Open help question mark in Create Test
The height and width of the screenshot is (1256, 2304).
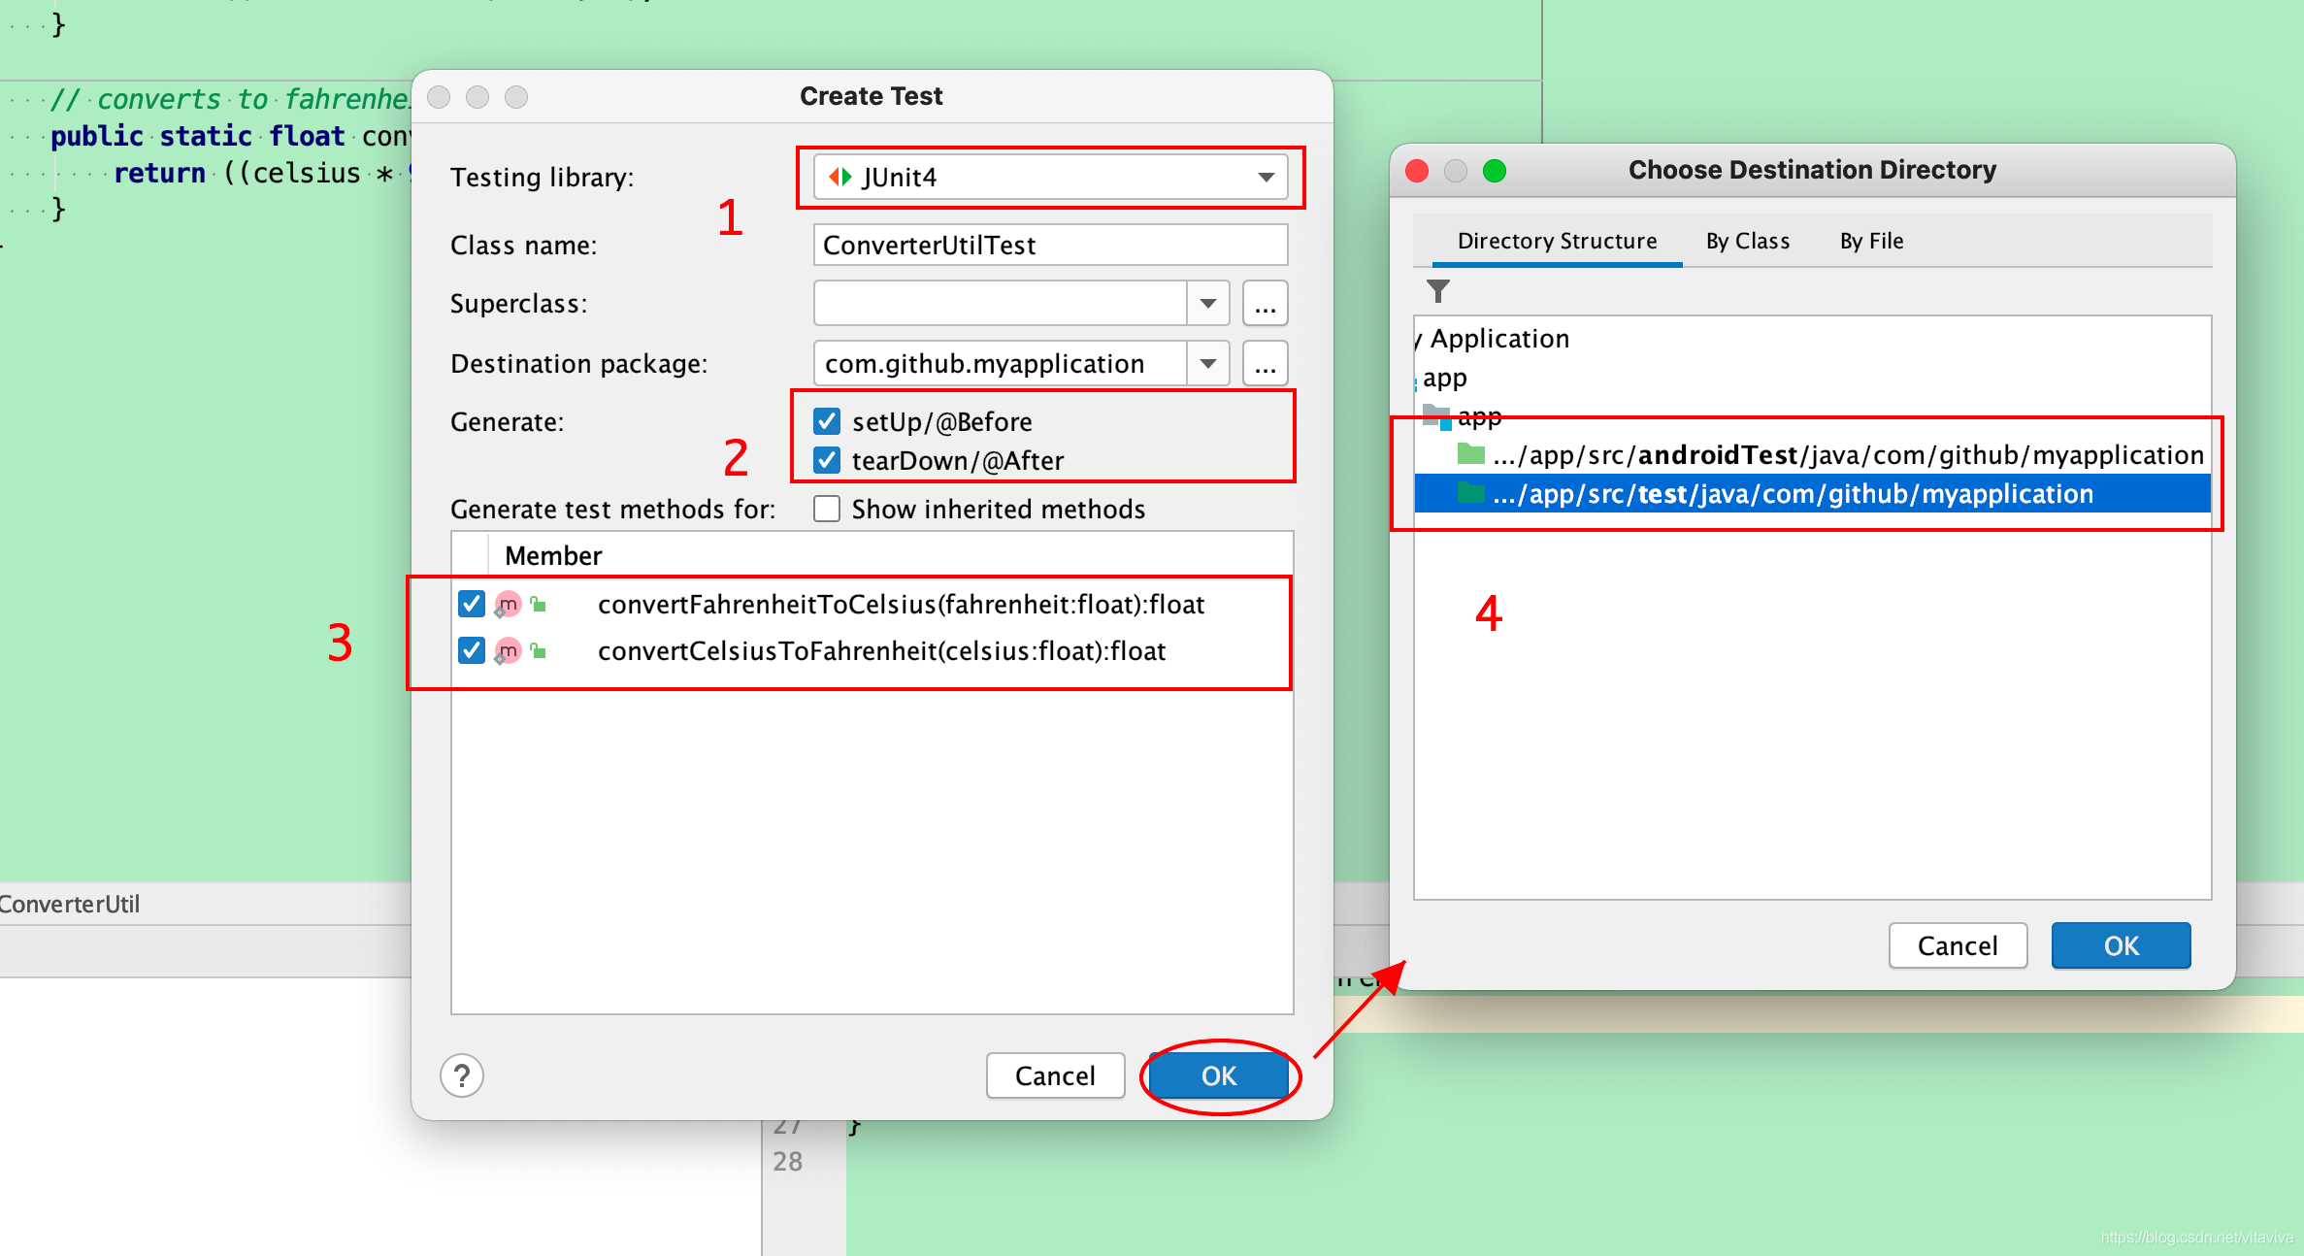[x=462, y=1075]
